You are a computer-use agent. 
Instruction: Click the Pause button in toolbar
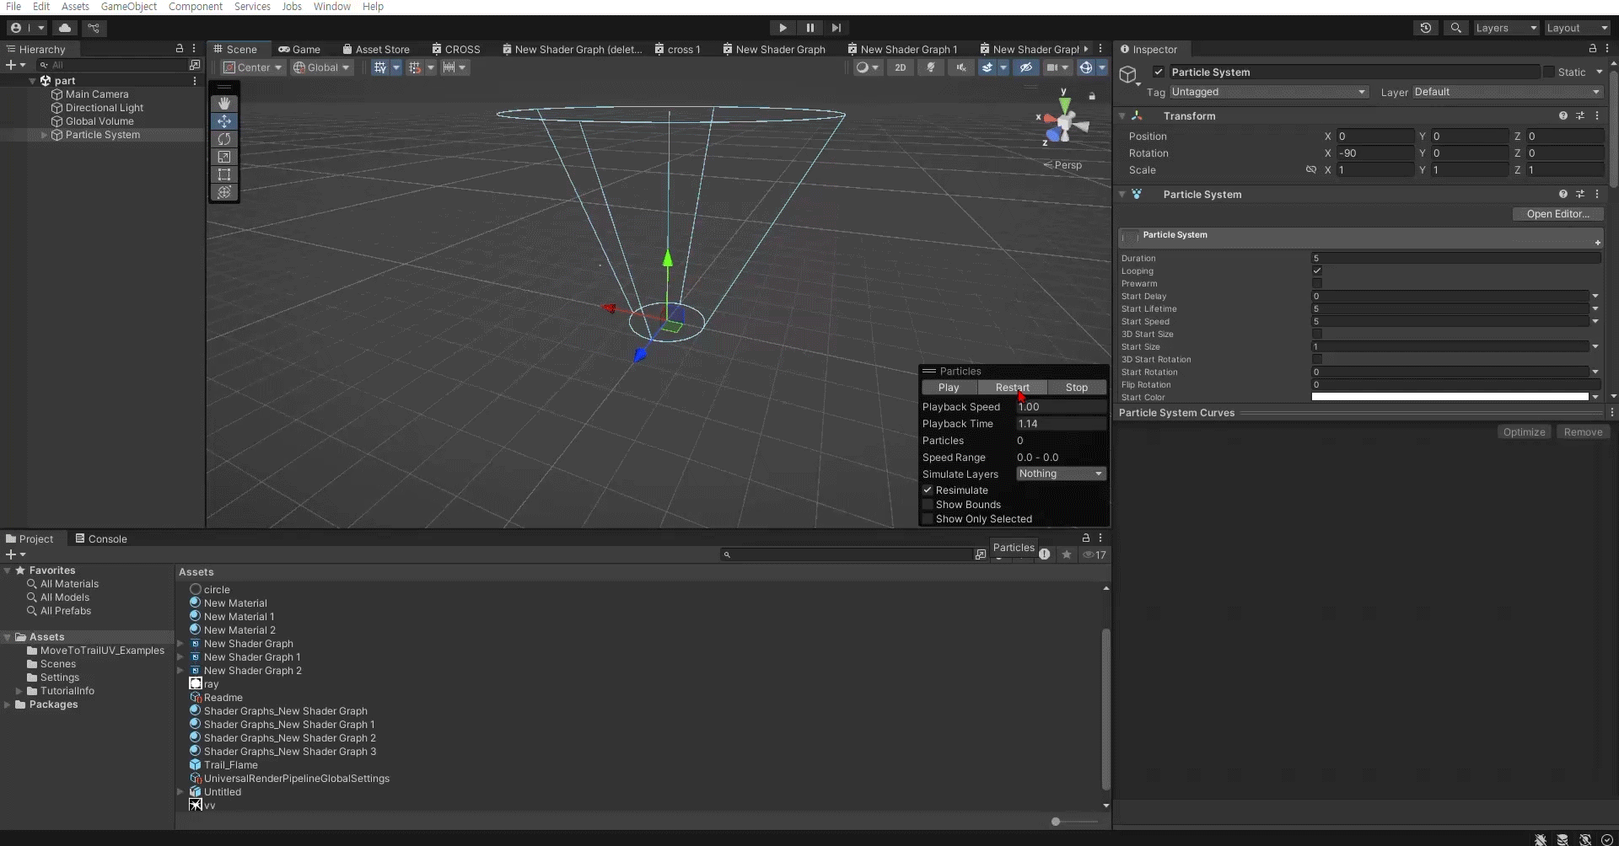[x=809, y=28]
